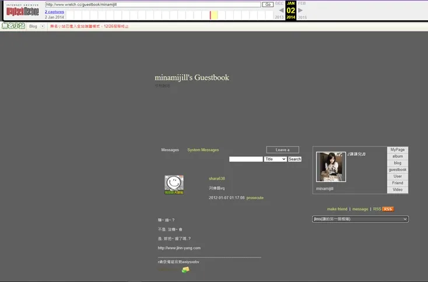The height and width of the screenshot is (282, 428).
Task: Click the previous capture arrow
Action: click(x=281, y=11)
